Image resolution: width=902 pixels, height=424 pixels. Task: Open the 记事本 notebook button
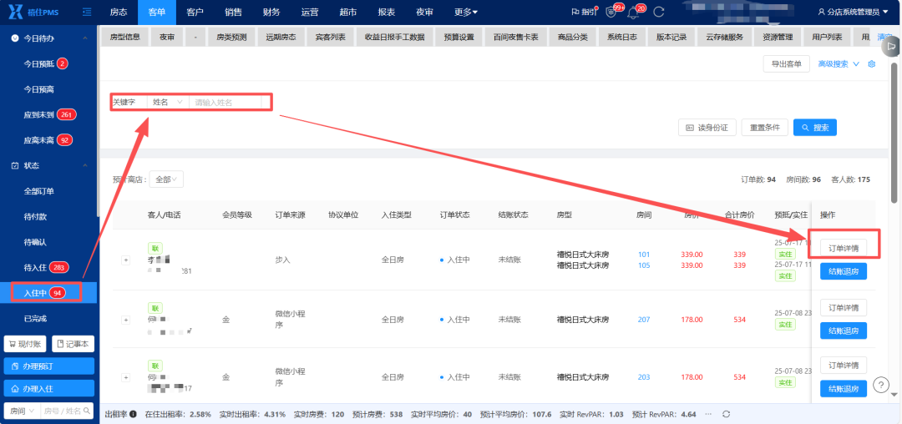click(73, 344)
